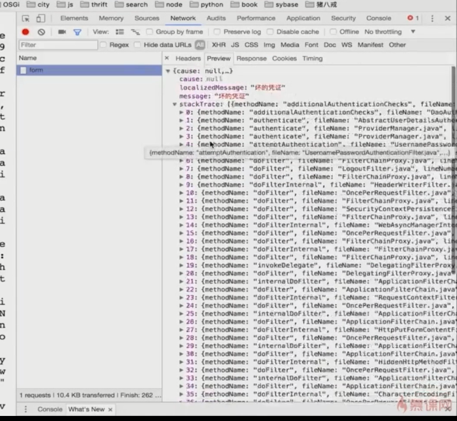The height and width of the screenshot is (421, 457).
Task: Open the Security panel tab
Action: [x=343, y=18]
